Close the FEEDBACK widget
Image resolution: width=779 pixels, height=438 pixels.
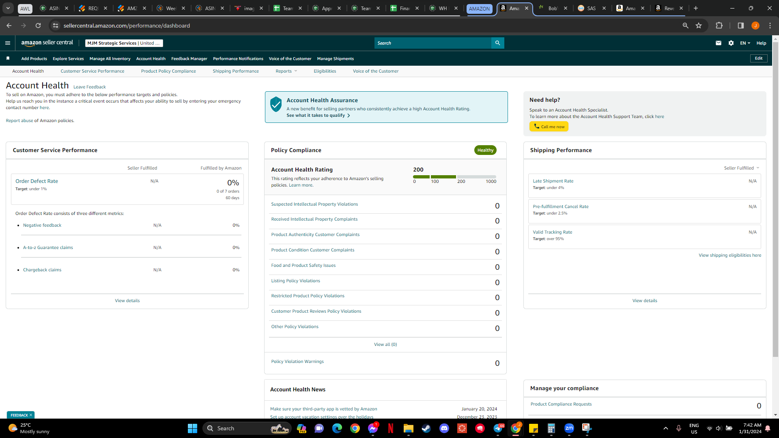(x=31, y=415)
